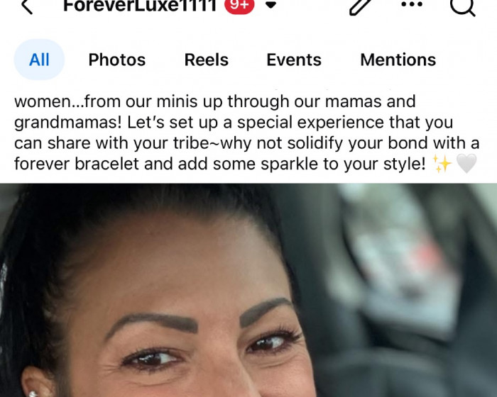Open the three-dot more options menu
This screenshot has height=397, width=497.
[x=412, y=4]
